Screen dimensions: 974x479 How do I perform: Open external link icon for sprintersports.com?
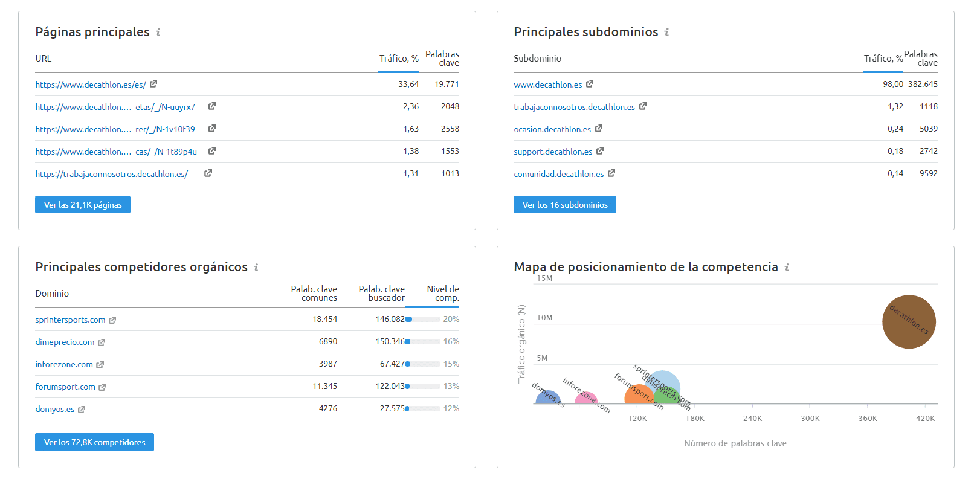click(112, 320)
